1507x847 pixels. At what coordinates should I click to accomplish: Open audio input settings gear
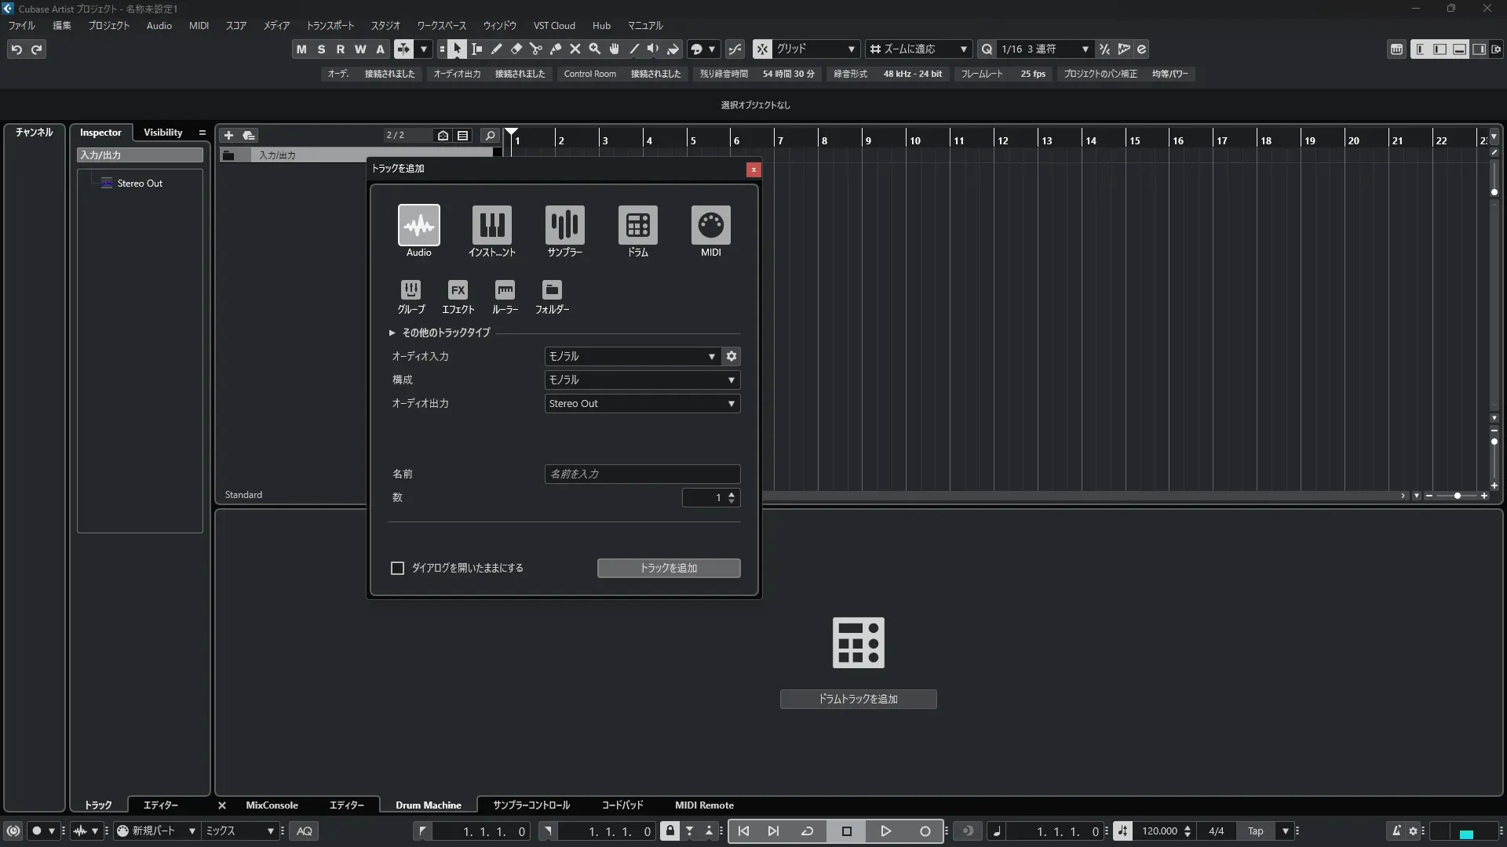click(732, 356)
